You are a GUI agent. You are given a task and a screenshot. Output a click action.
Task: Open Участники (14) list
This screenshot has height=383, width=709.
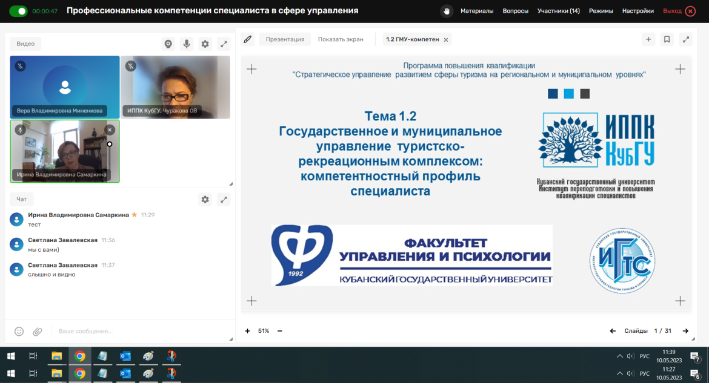click(x=559, y=11)
